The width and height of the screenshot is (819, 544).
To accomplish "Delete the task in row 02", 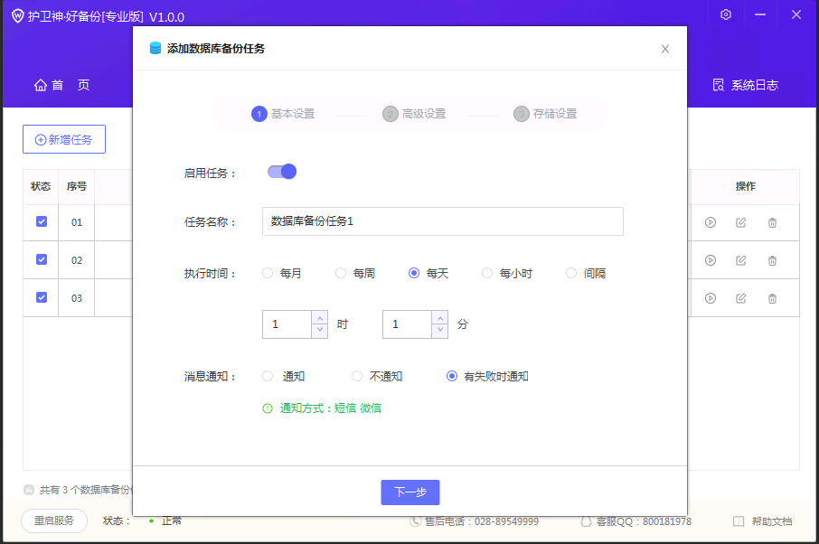I will point(772,260).
